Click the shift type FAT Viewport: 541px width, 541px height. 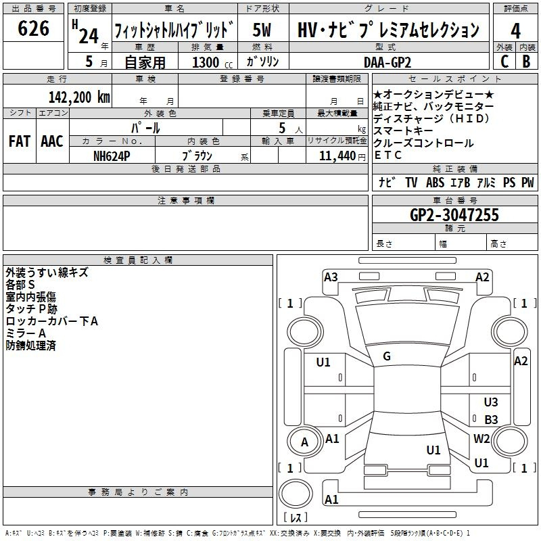pyautogui.click(x=20, y=141)
